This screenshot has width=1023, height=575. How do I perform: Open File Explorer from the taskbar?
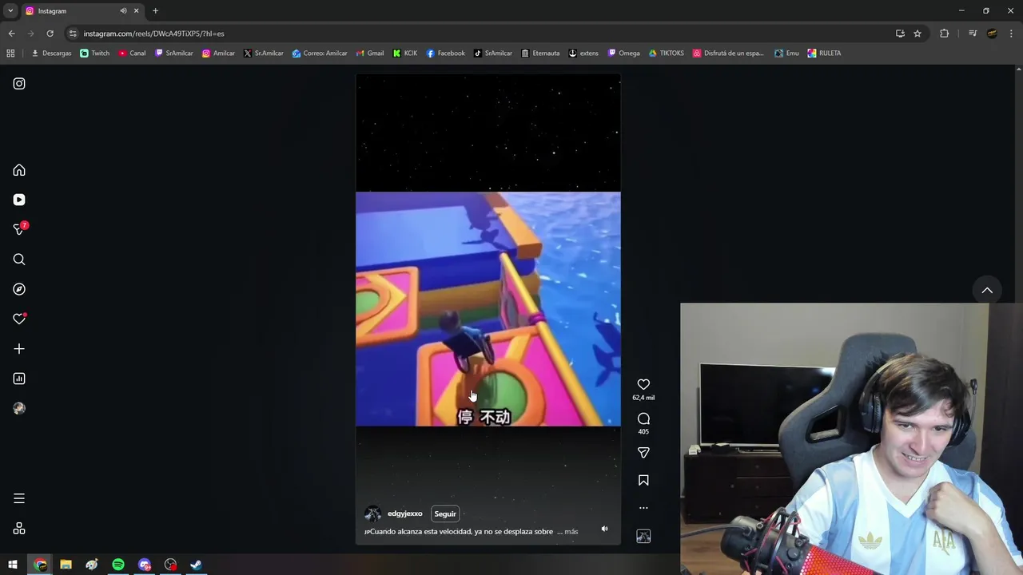(66, 565)
